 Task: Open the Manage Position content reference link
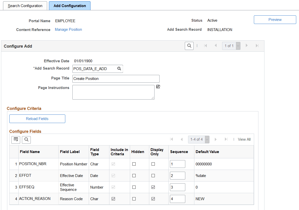(x=68, y=29)
